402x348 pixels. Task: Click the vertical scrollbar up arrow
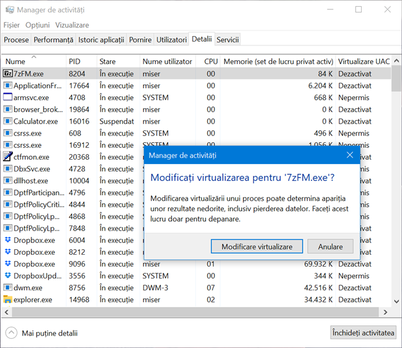[x=396, y=61]
